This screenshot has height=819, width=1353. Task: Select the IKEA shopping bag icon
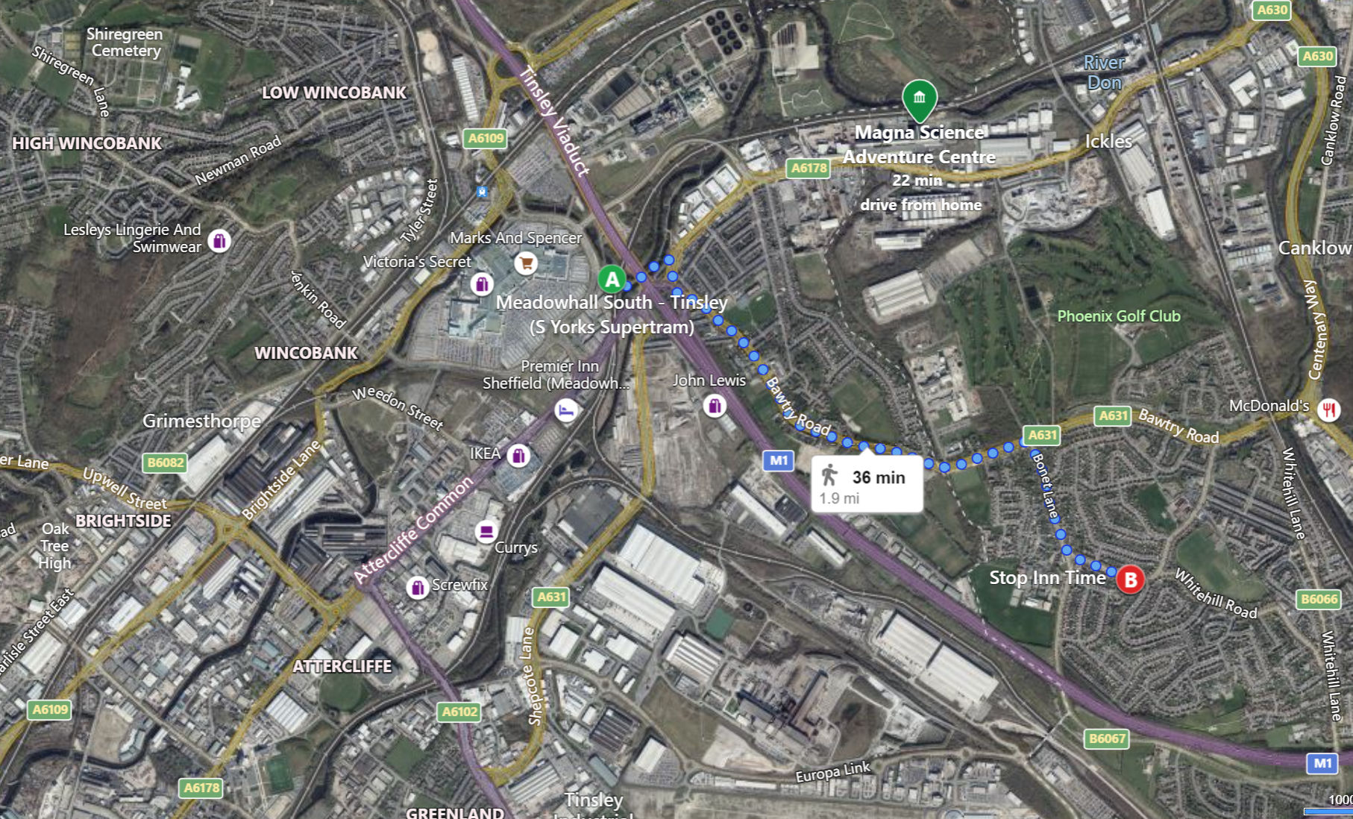(x=518, y=455)
